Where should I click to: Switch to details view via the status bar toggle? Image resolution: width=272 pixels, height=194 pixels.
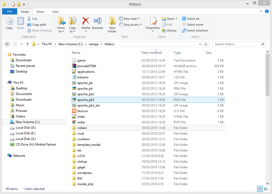click(260, 189)
